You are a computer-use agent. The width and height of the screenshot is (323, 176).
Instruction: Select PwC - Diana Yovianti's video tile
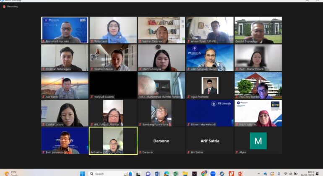pos(258,58)
